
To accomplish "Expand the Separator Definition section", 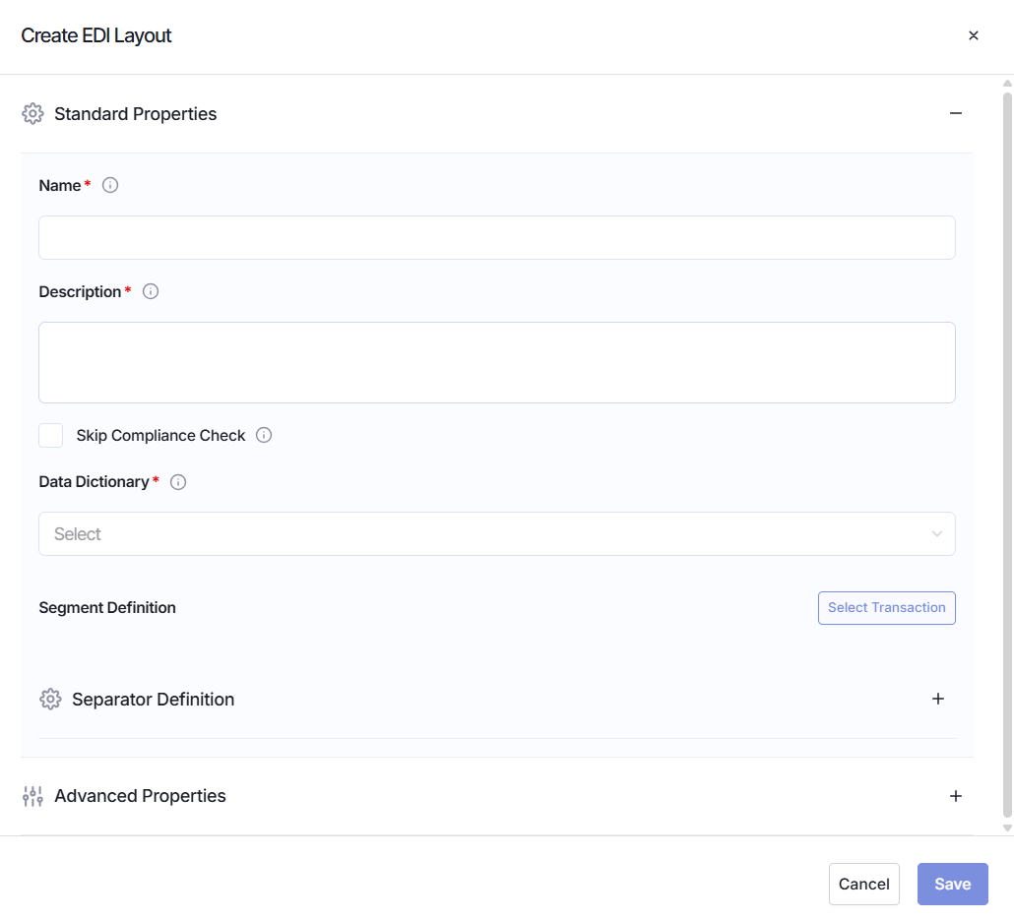I will (x=937, y=699).
